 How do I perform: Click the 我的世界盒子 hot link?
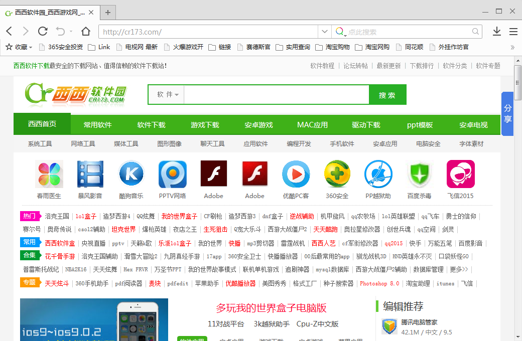coord(180,216)
